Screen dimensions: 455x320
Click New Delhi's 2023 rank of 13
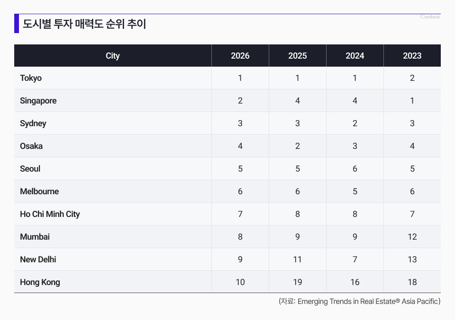[x=412, y=259]
